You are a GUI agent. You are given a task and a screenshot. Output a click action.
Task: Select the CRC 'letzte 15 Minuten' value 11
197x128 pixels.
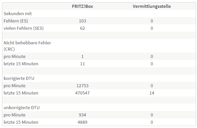(x=82, y=64)
